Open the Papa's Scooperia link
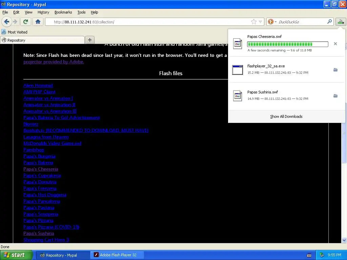 (41, 214)
